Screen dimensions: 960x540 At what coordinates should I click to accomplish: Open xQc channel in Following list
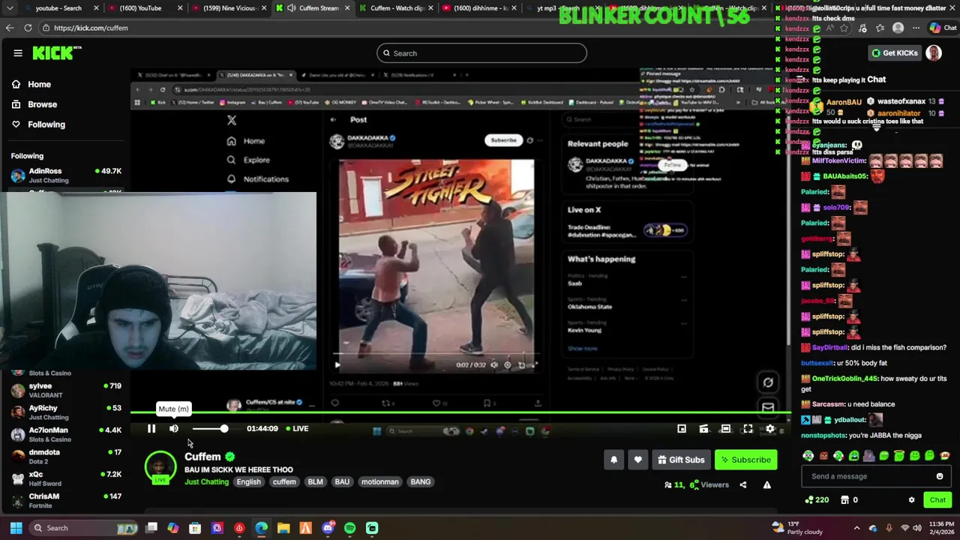tap(66, 478)
